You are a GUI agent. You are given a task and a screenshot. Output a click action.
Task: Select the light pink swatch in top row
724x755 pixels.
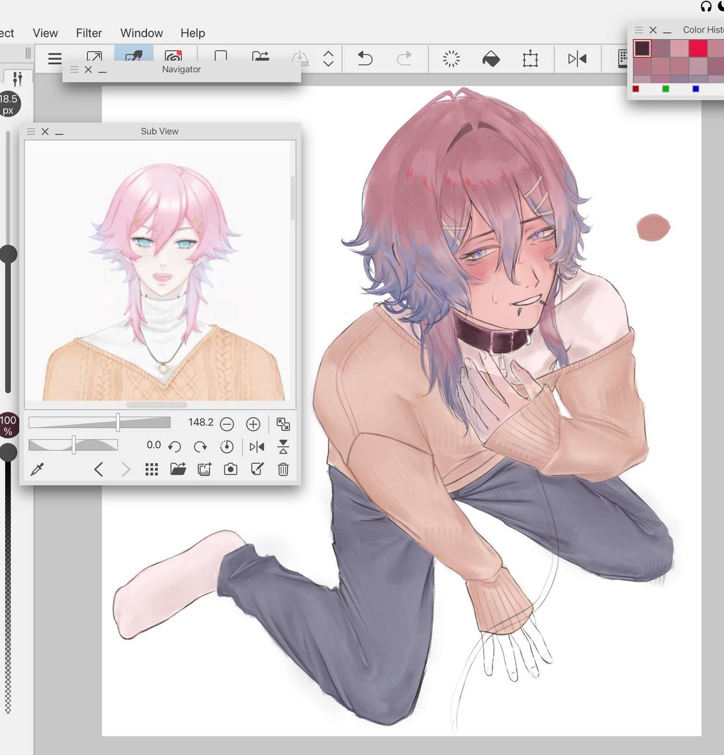coord(679,48)
